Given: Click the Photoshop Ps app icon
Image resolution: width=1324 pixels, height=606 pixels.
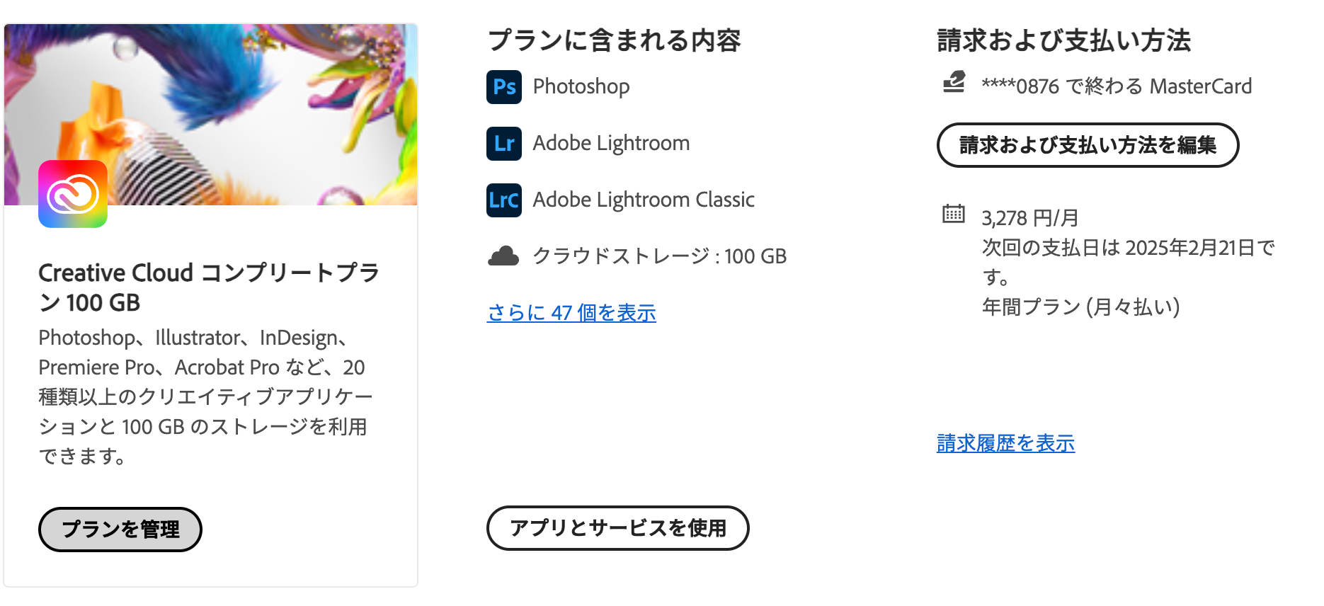Looking at the screenshot, I should 504,87.
